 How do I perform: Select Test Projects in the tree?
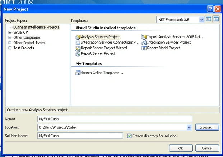tap(24, 48)
